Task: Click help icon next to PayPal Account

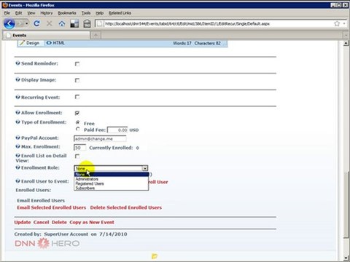Action: (x=17, y=138)
